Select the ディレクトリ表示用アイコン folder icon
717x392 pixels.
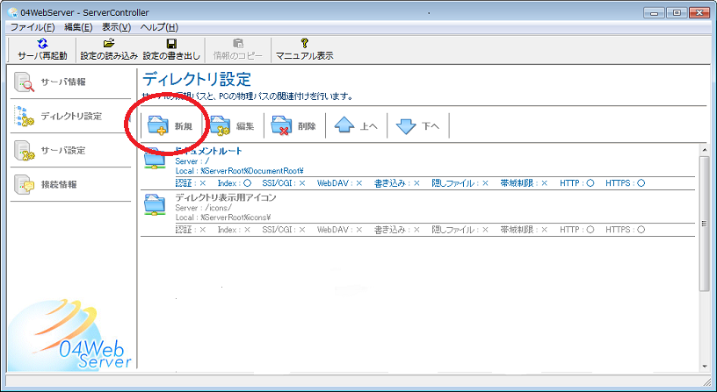tap(155, 205)
